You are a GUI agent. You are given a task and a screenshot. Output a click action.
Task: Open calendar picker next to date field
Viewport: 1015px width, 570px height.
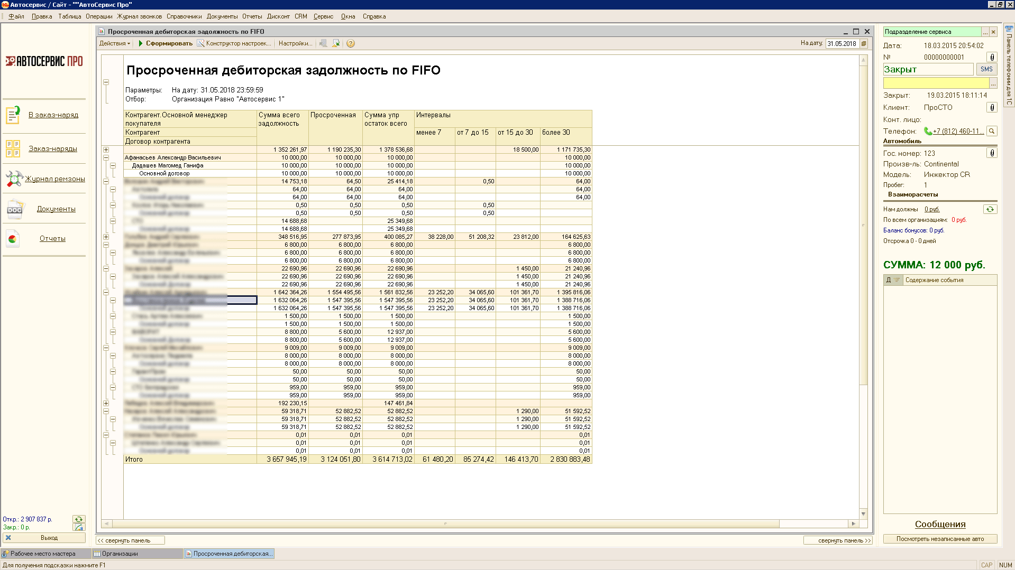point(864,44)
